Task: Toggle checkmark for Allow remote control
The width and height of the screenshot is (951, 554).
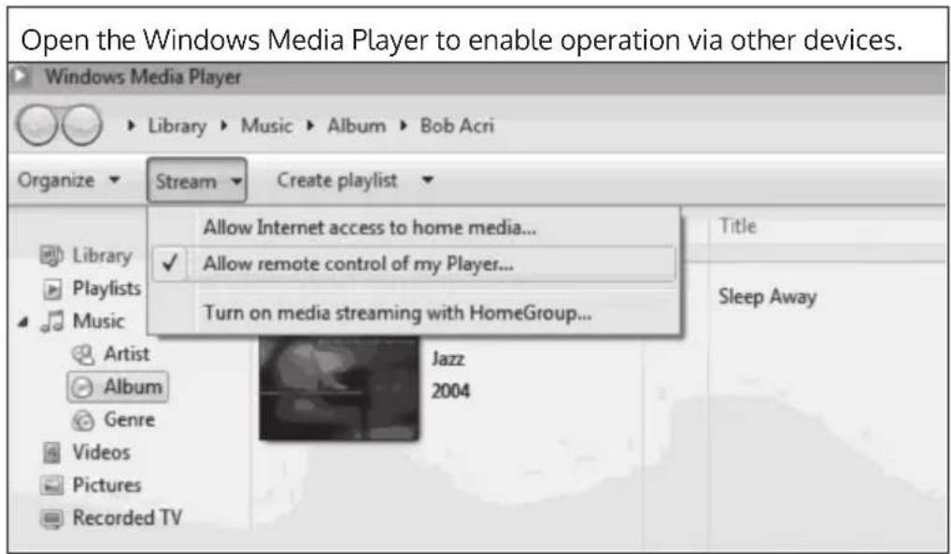Action: pos(170,263)
